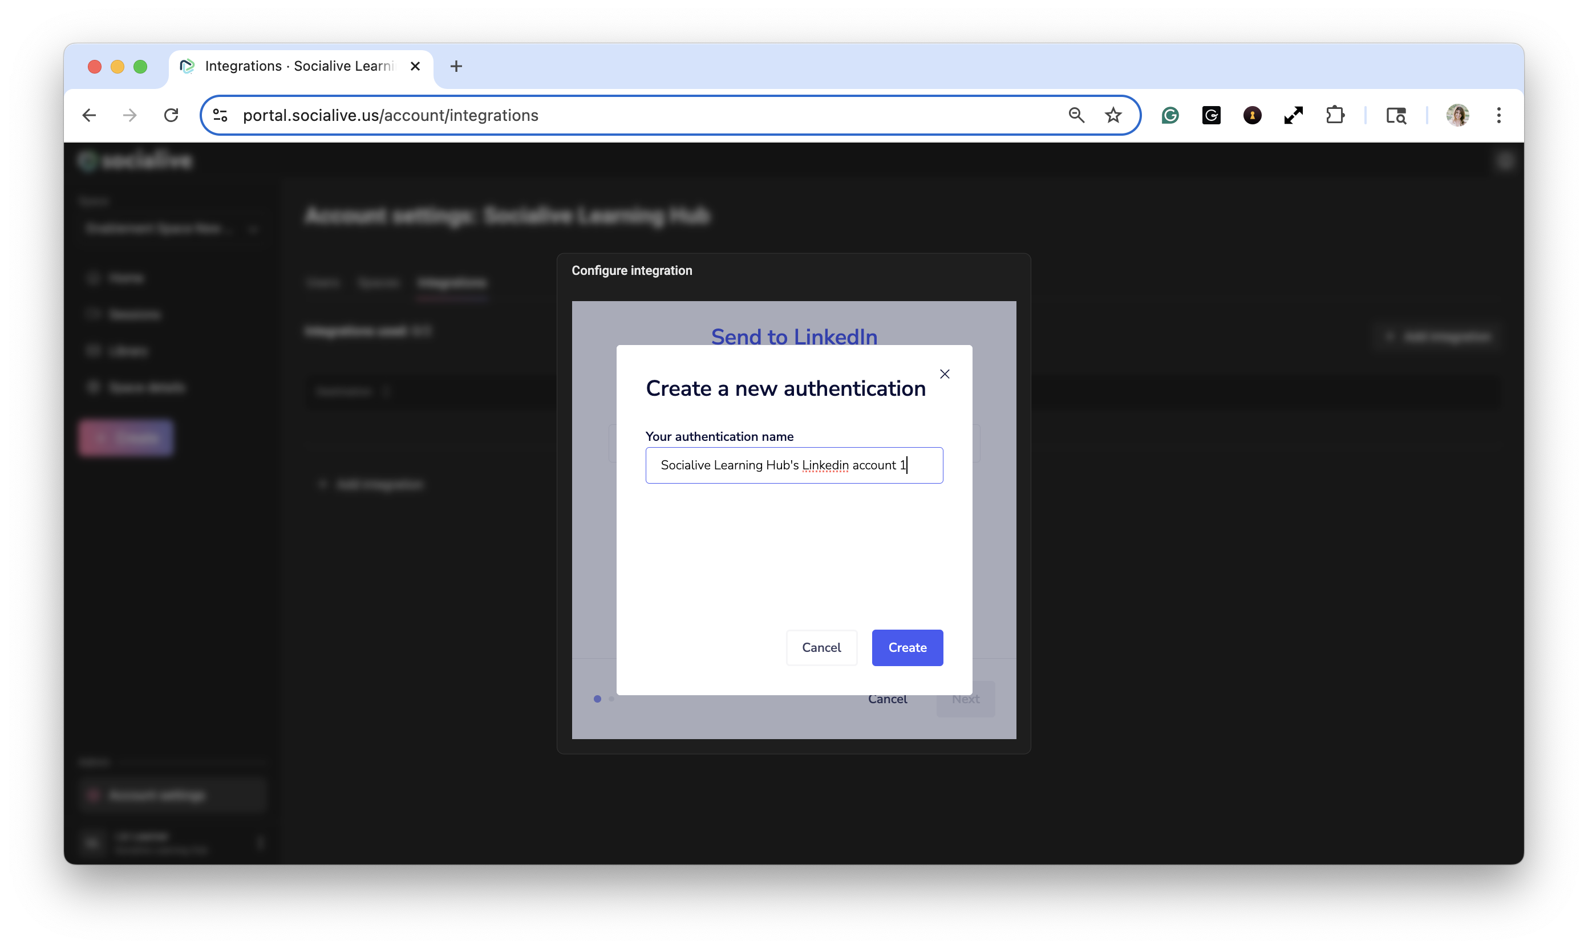Image resolution: width=1588 pixels, height=949 pixels.
Task: Close authentication dialog with X icon
Action: coord(945,374)
